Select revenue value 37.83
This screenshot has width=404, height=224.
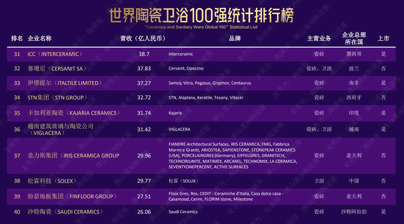point(144,68)
